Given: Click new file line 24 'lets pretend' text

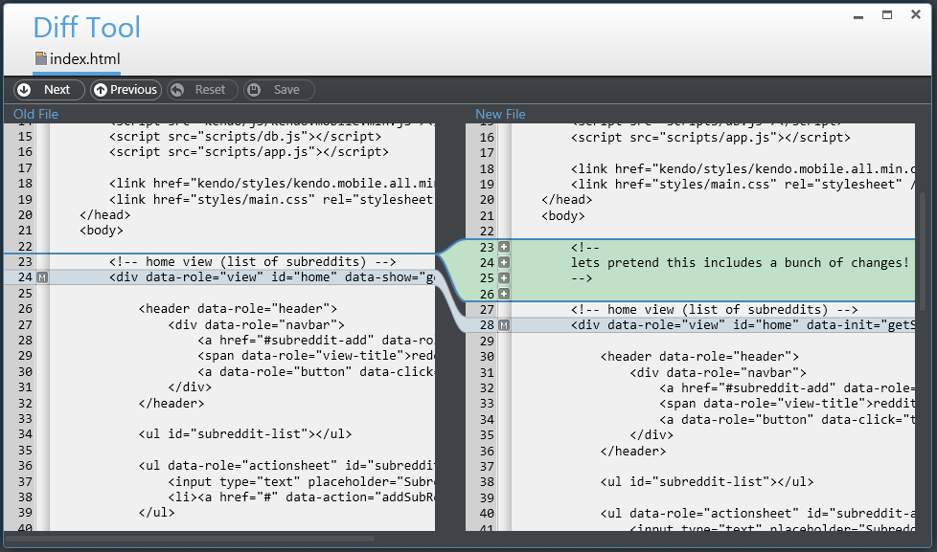Looking at the screenshot, I should 740,262.
